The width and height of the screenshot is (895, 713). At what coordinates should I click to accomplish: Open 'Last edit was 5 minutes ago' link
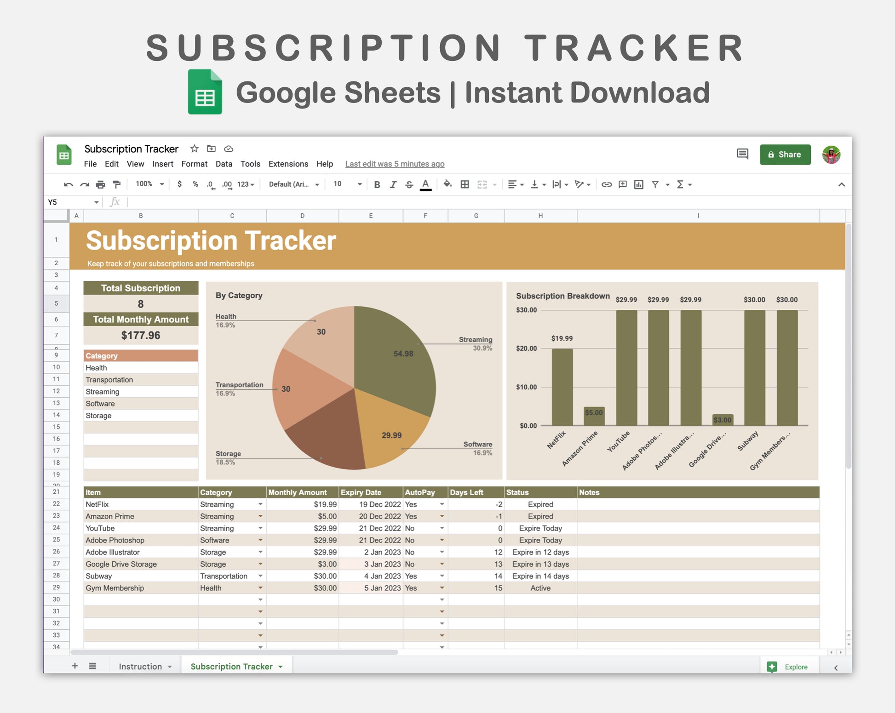coord(395,164)
